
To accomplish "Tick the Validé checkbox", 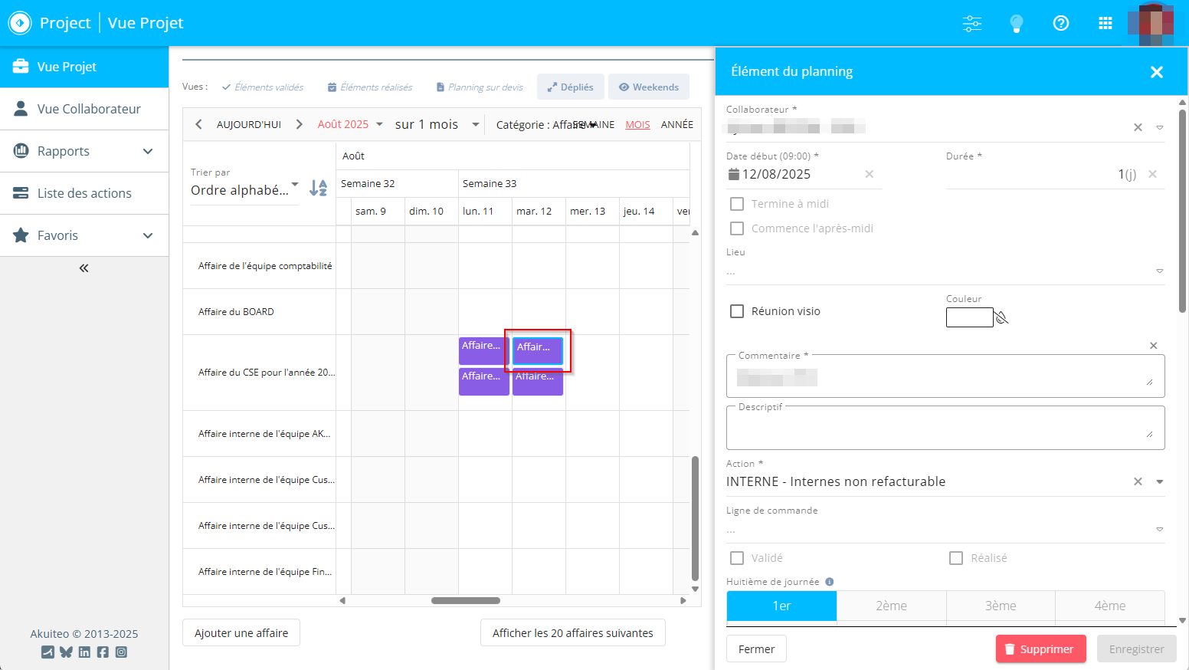I will click(737, 558).
